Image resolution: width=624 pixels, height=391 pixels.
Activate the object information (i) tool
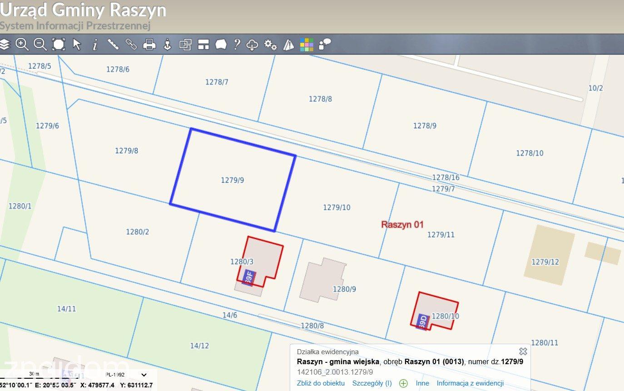[x=95, y=44]
